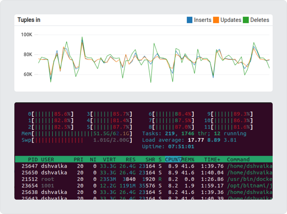Screen dimensions: 287x214
Task: Hide the Deletes series via legend label
Action: pos(259,20)
